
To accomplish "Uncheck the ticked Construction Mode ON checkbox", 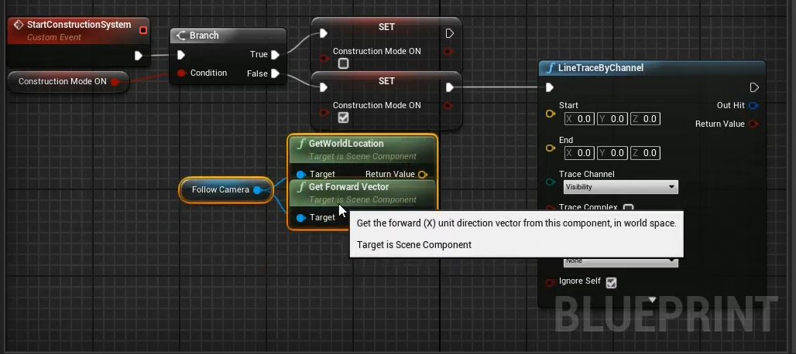I will (343, 118).
